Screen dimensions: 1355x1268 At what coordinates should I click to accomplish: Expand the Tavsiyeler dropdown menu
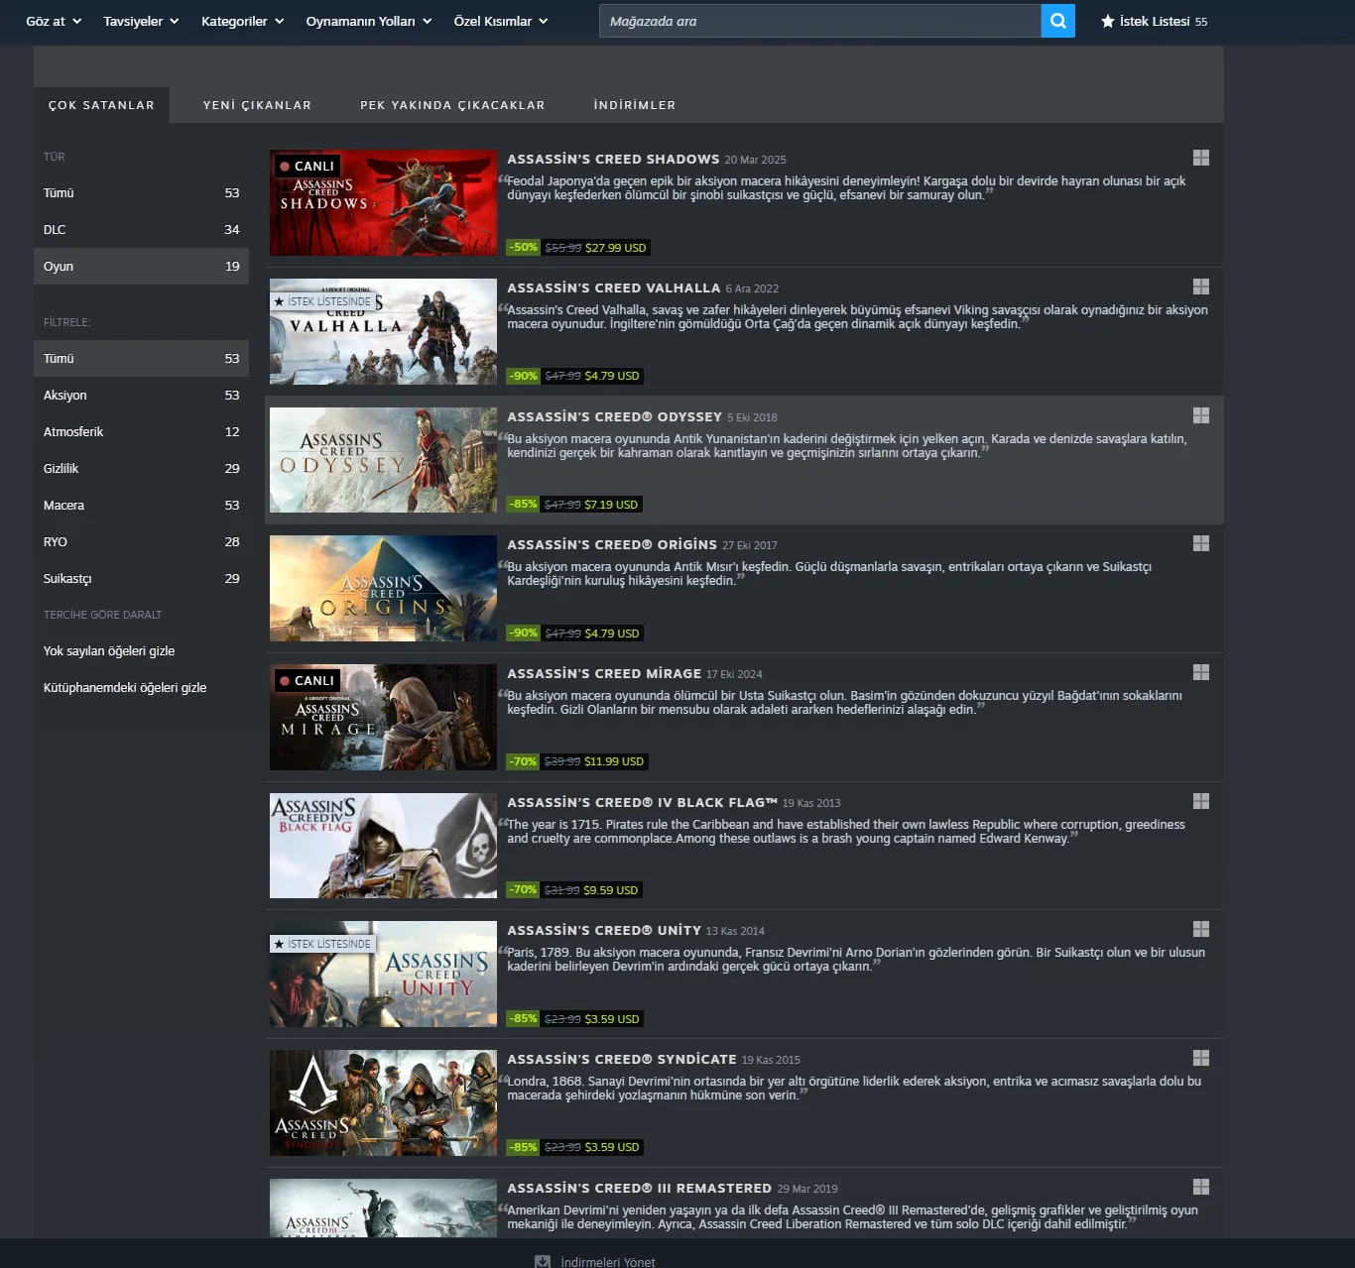(x=141, y=21)
